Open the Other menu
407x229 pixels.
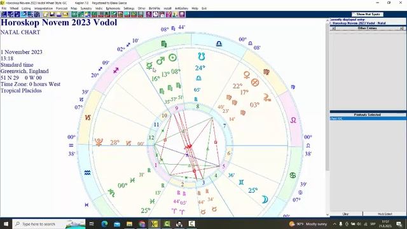[141, 8]
